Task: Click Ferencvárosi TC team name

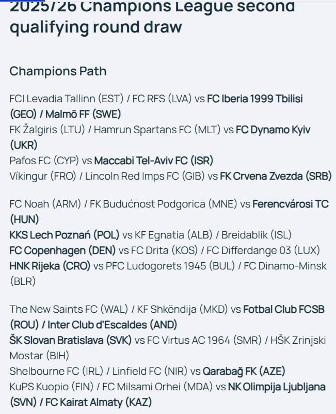Action: (x=291, y=204)
